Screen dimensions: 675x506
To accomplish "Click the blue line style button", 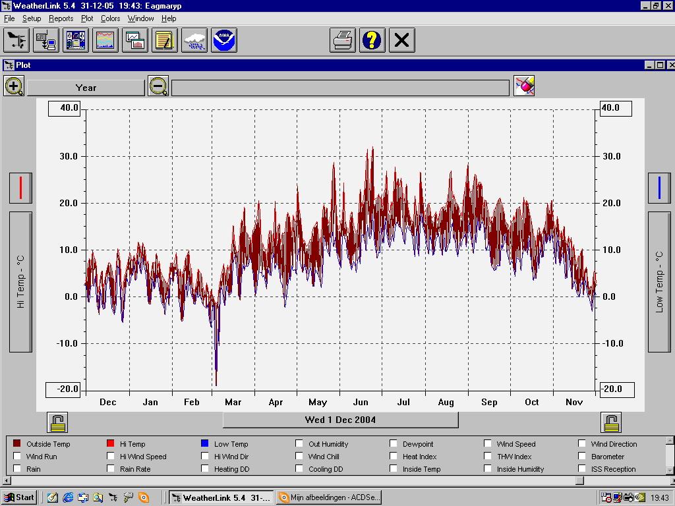I will tap(659, 188).
